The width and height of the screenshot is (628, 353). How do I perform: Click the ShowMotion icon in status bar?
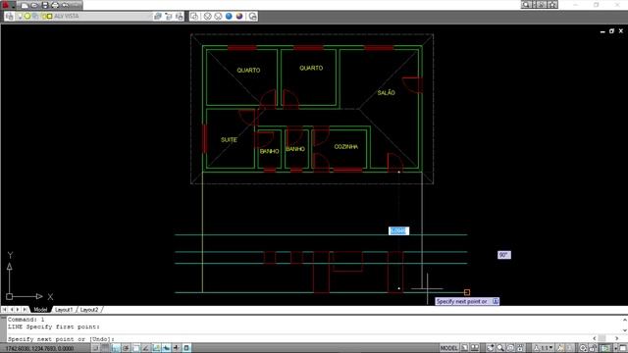pyautogui.click(x=520, y=348)
